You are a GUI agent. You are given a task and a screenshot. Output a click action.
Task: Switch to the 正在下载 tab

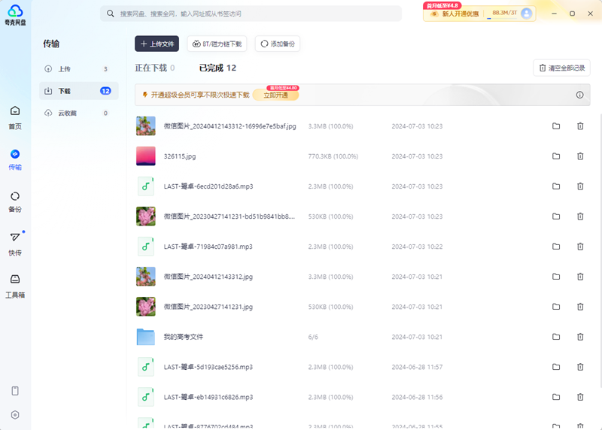coord(155,68)
